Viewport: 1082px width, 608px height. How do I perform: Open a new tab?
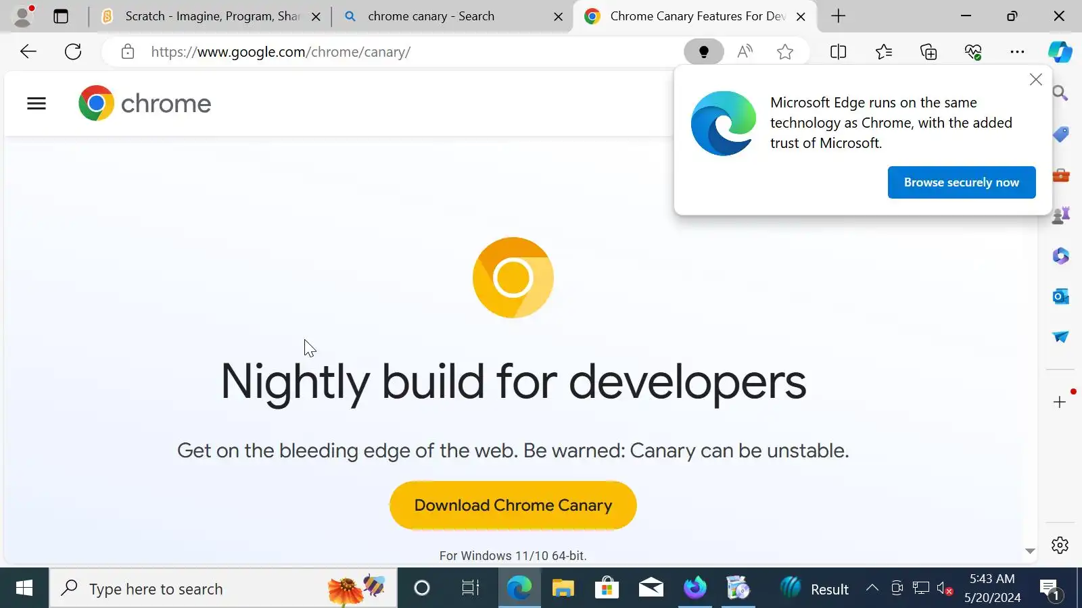(838, 16)
